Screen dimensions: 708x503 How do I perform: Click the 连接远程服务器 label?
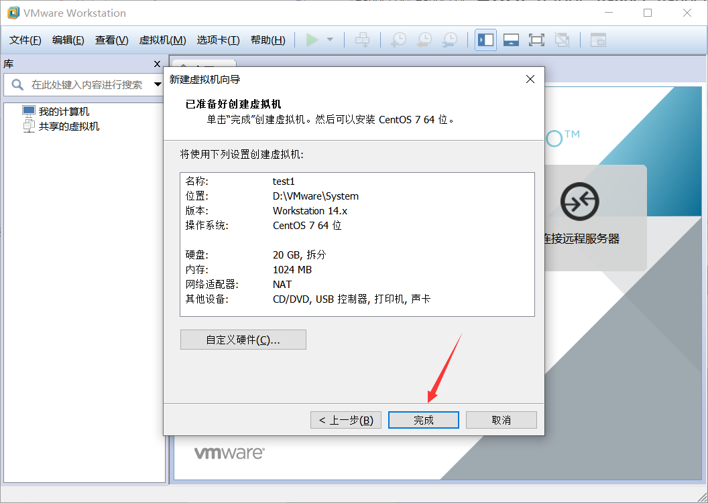tap(581, 238)
